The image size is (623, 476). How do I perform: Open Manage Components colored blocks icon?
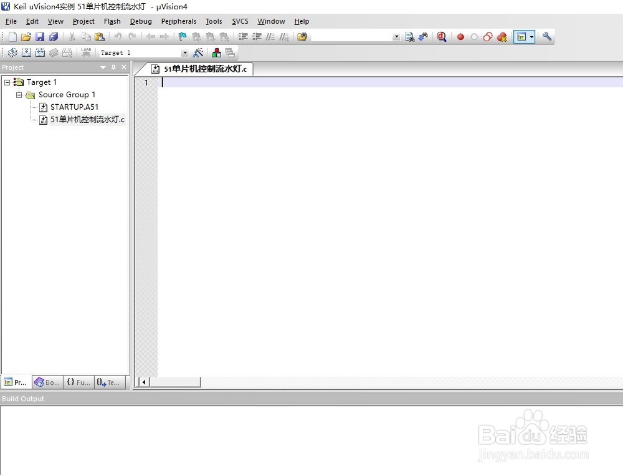point(217,52)
